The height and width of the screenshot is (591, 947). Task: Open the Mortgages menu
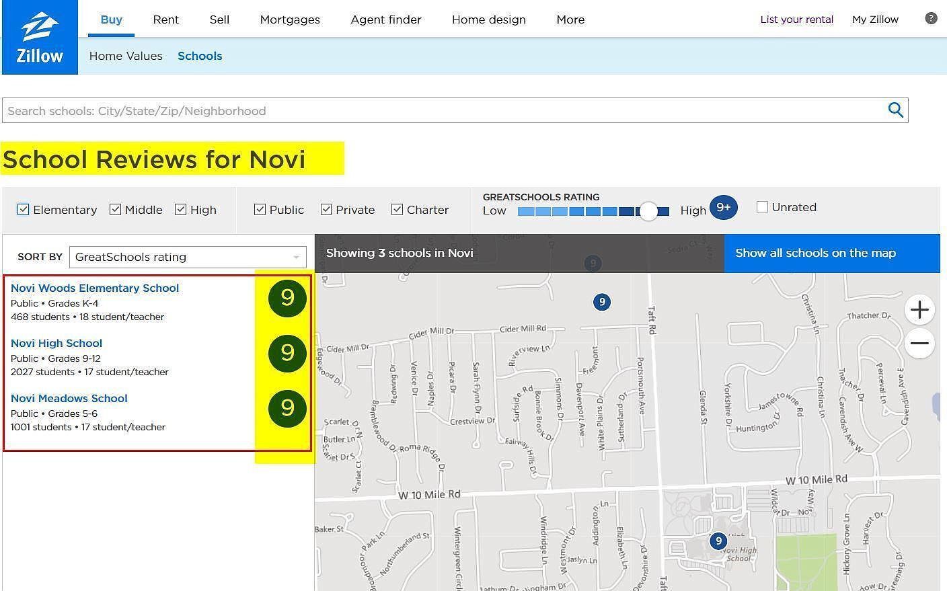(x=290, y=19)
